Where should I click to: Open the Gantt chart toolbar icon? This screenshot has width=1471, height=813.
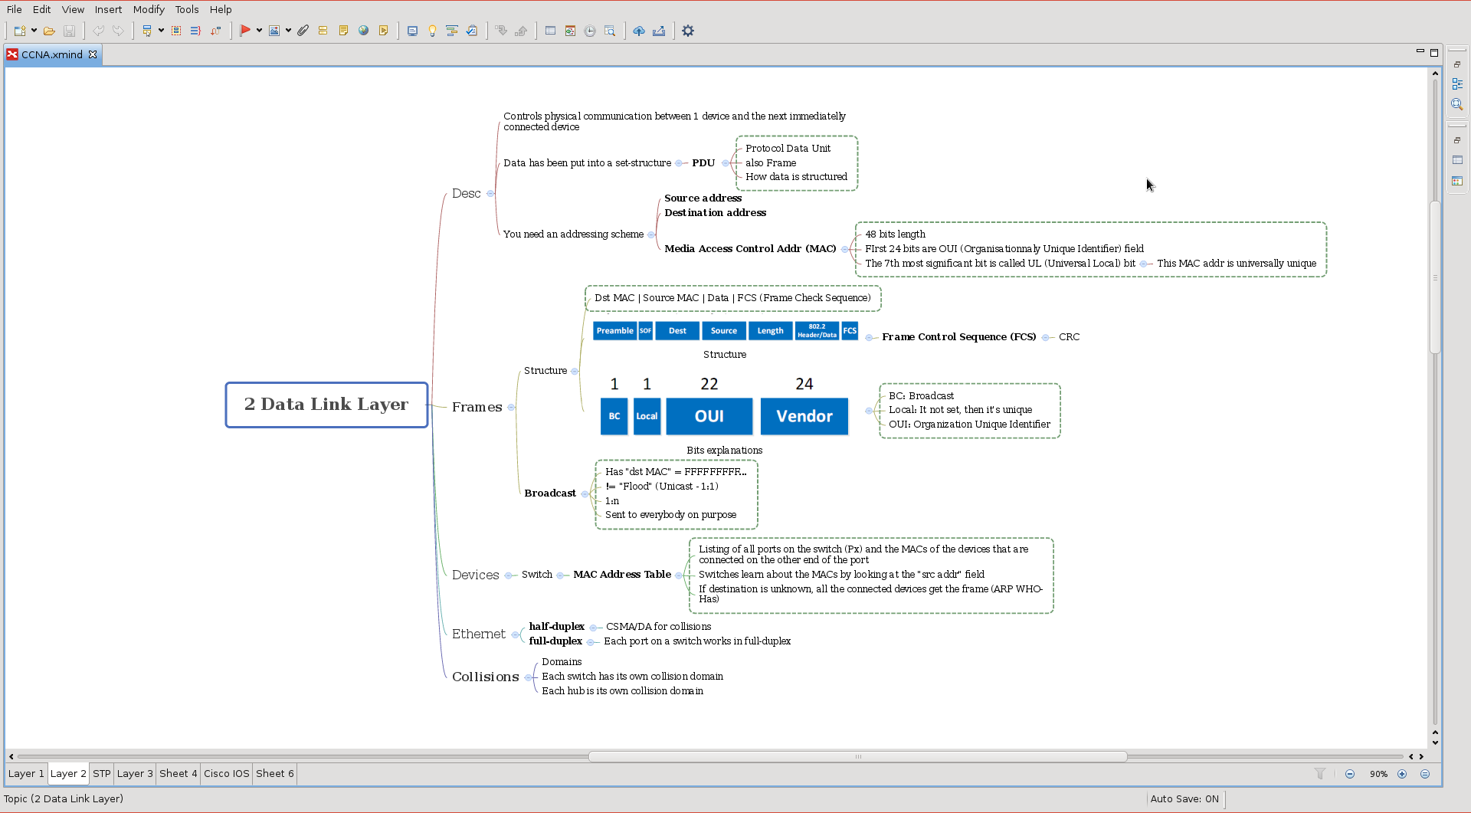pos(452,31)
